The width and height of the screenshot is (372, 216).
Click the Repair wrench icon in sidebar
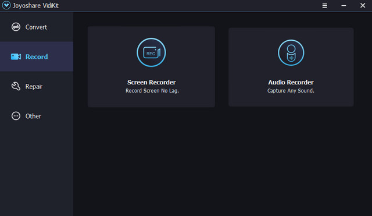[16, 86]
